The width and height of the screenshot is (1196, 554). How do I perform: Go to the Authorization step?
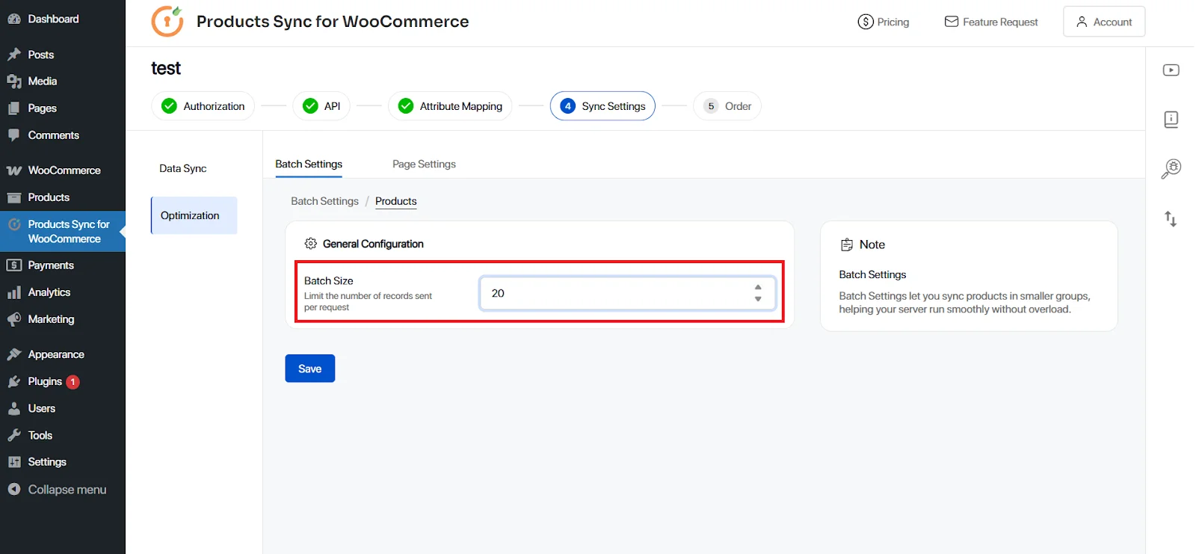203,106
